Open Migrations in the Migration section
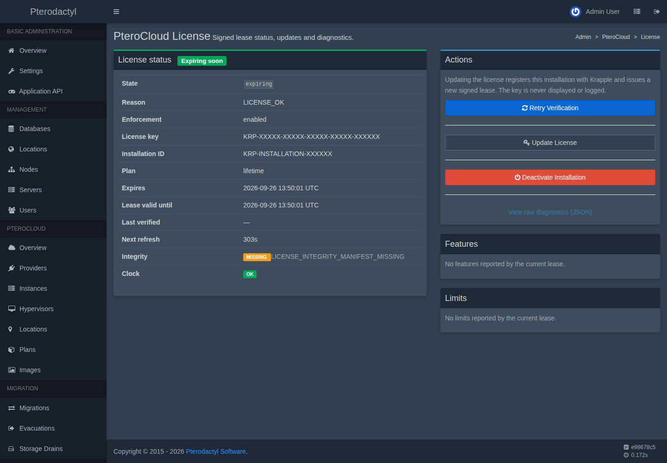Screen dimensions: 667x463 (53, 408)
